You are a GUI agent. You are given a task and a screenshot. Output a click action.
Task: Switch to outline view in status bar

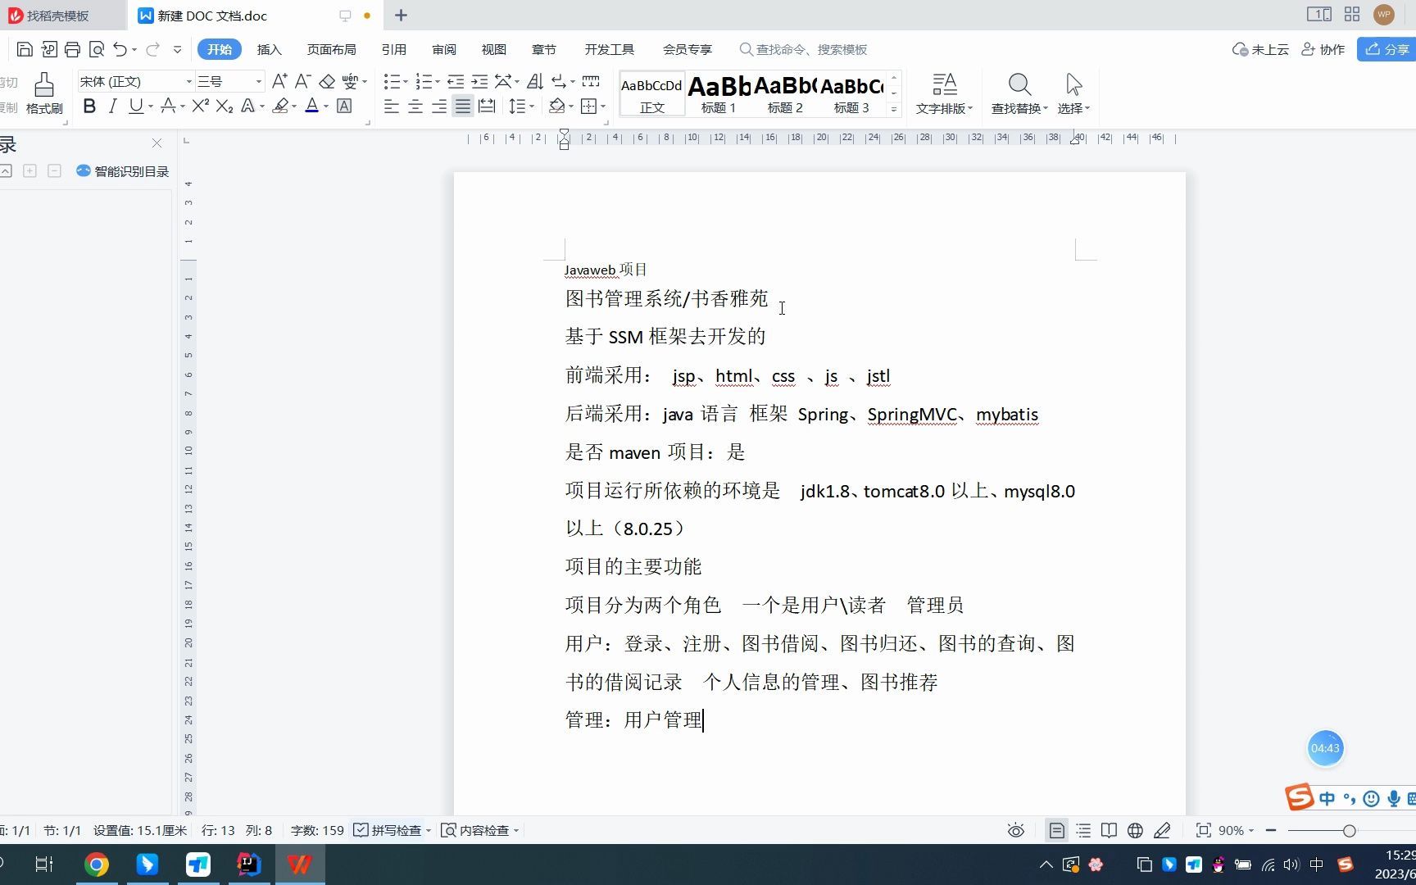click(x=1083, y=830)
